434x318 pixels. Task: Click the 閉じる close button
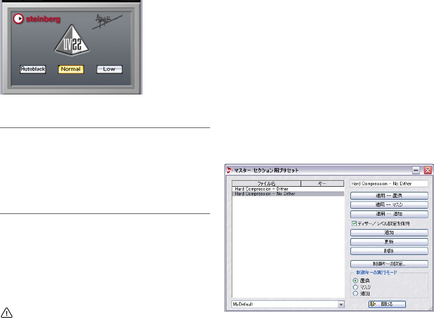(387, 304)
